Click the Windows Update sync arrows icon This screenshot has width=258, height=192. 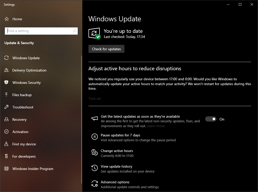(6, 58)
